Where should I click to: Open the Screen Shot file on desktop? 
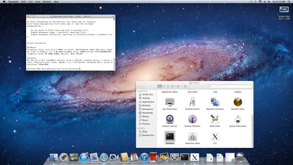(284, 13)
